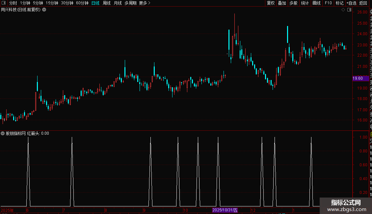Click the 1.00 indicator axis label
This screenshot has width=372, height=214.
[x=363, y=137]
